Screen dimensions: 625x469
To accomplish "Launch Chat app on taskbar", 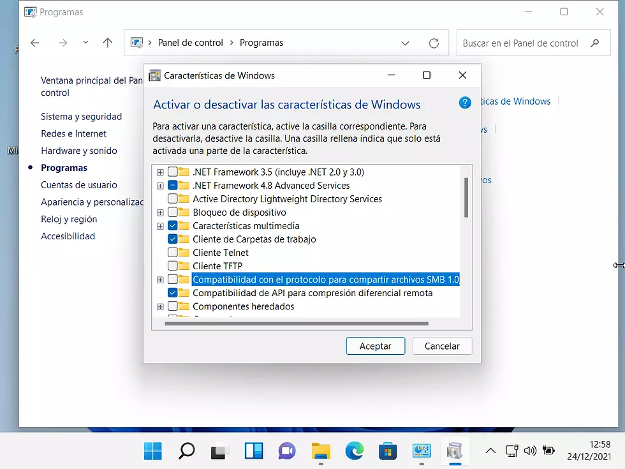I will point(287,451).
